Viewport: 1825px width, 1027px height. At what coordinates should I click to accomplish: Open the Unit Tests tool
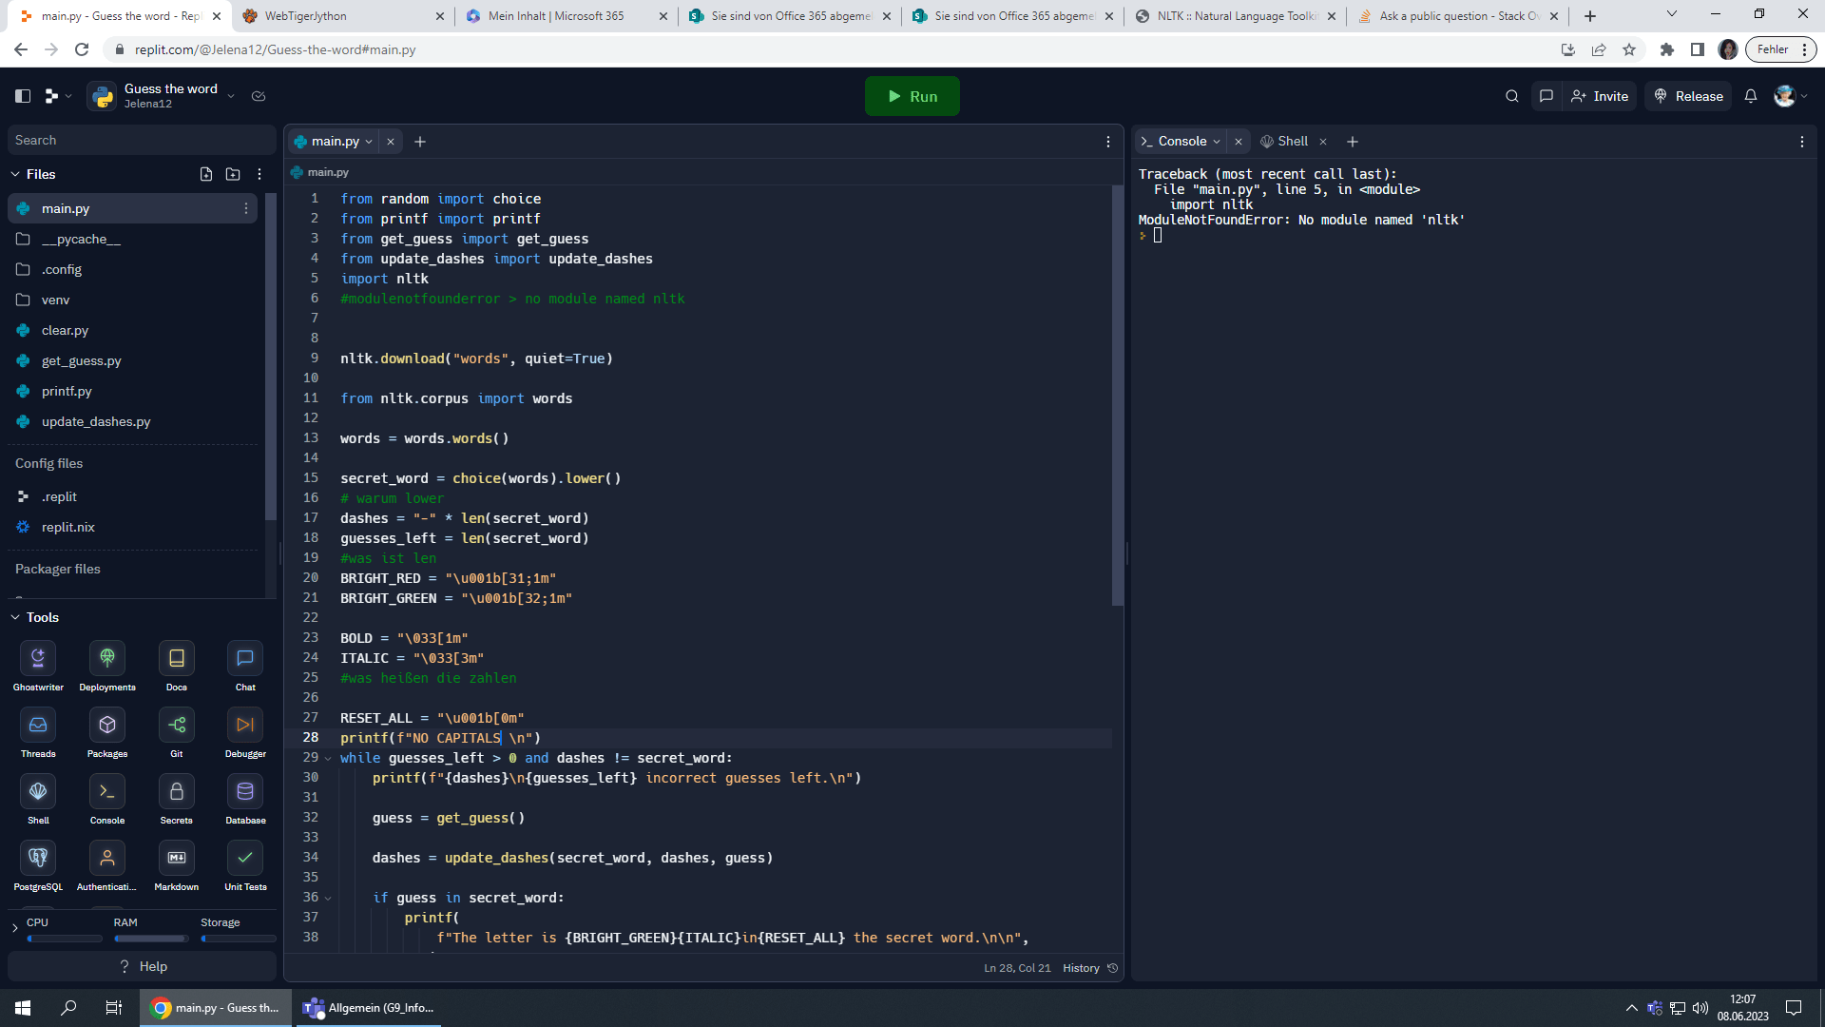245,858
